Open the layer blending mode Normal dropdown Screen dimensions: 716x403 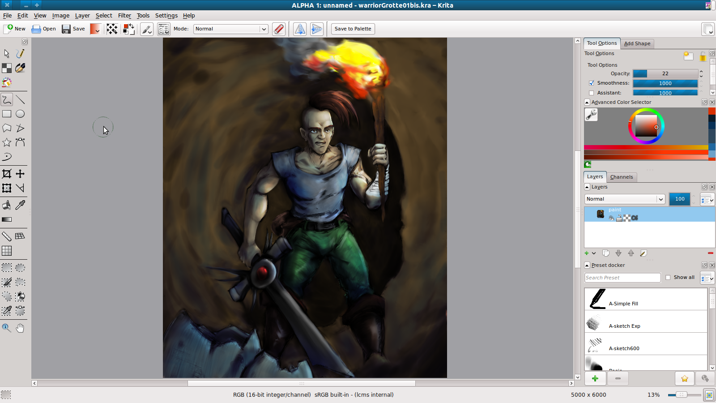(625, 199)
